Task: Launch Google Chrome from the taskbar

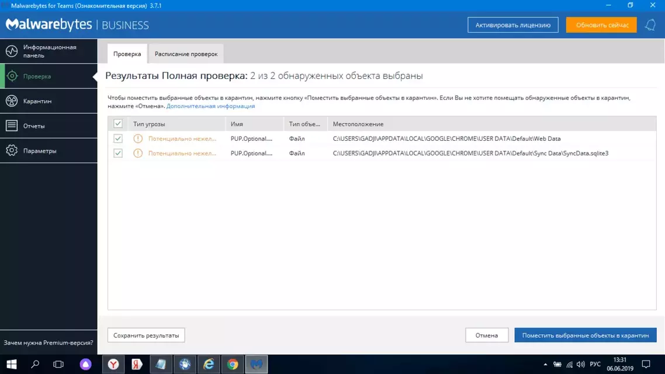Action: 233,364
